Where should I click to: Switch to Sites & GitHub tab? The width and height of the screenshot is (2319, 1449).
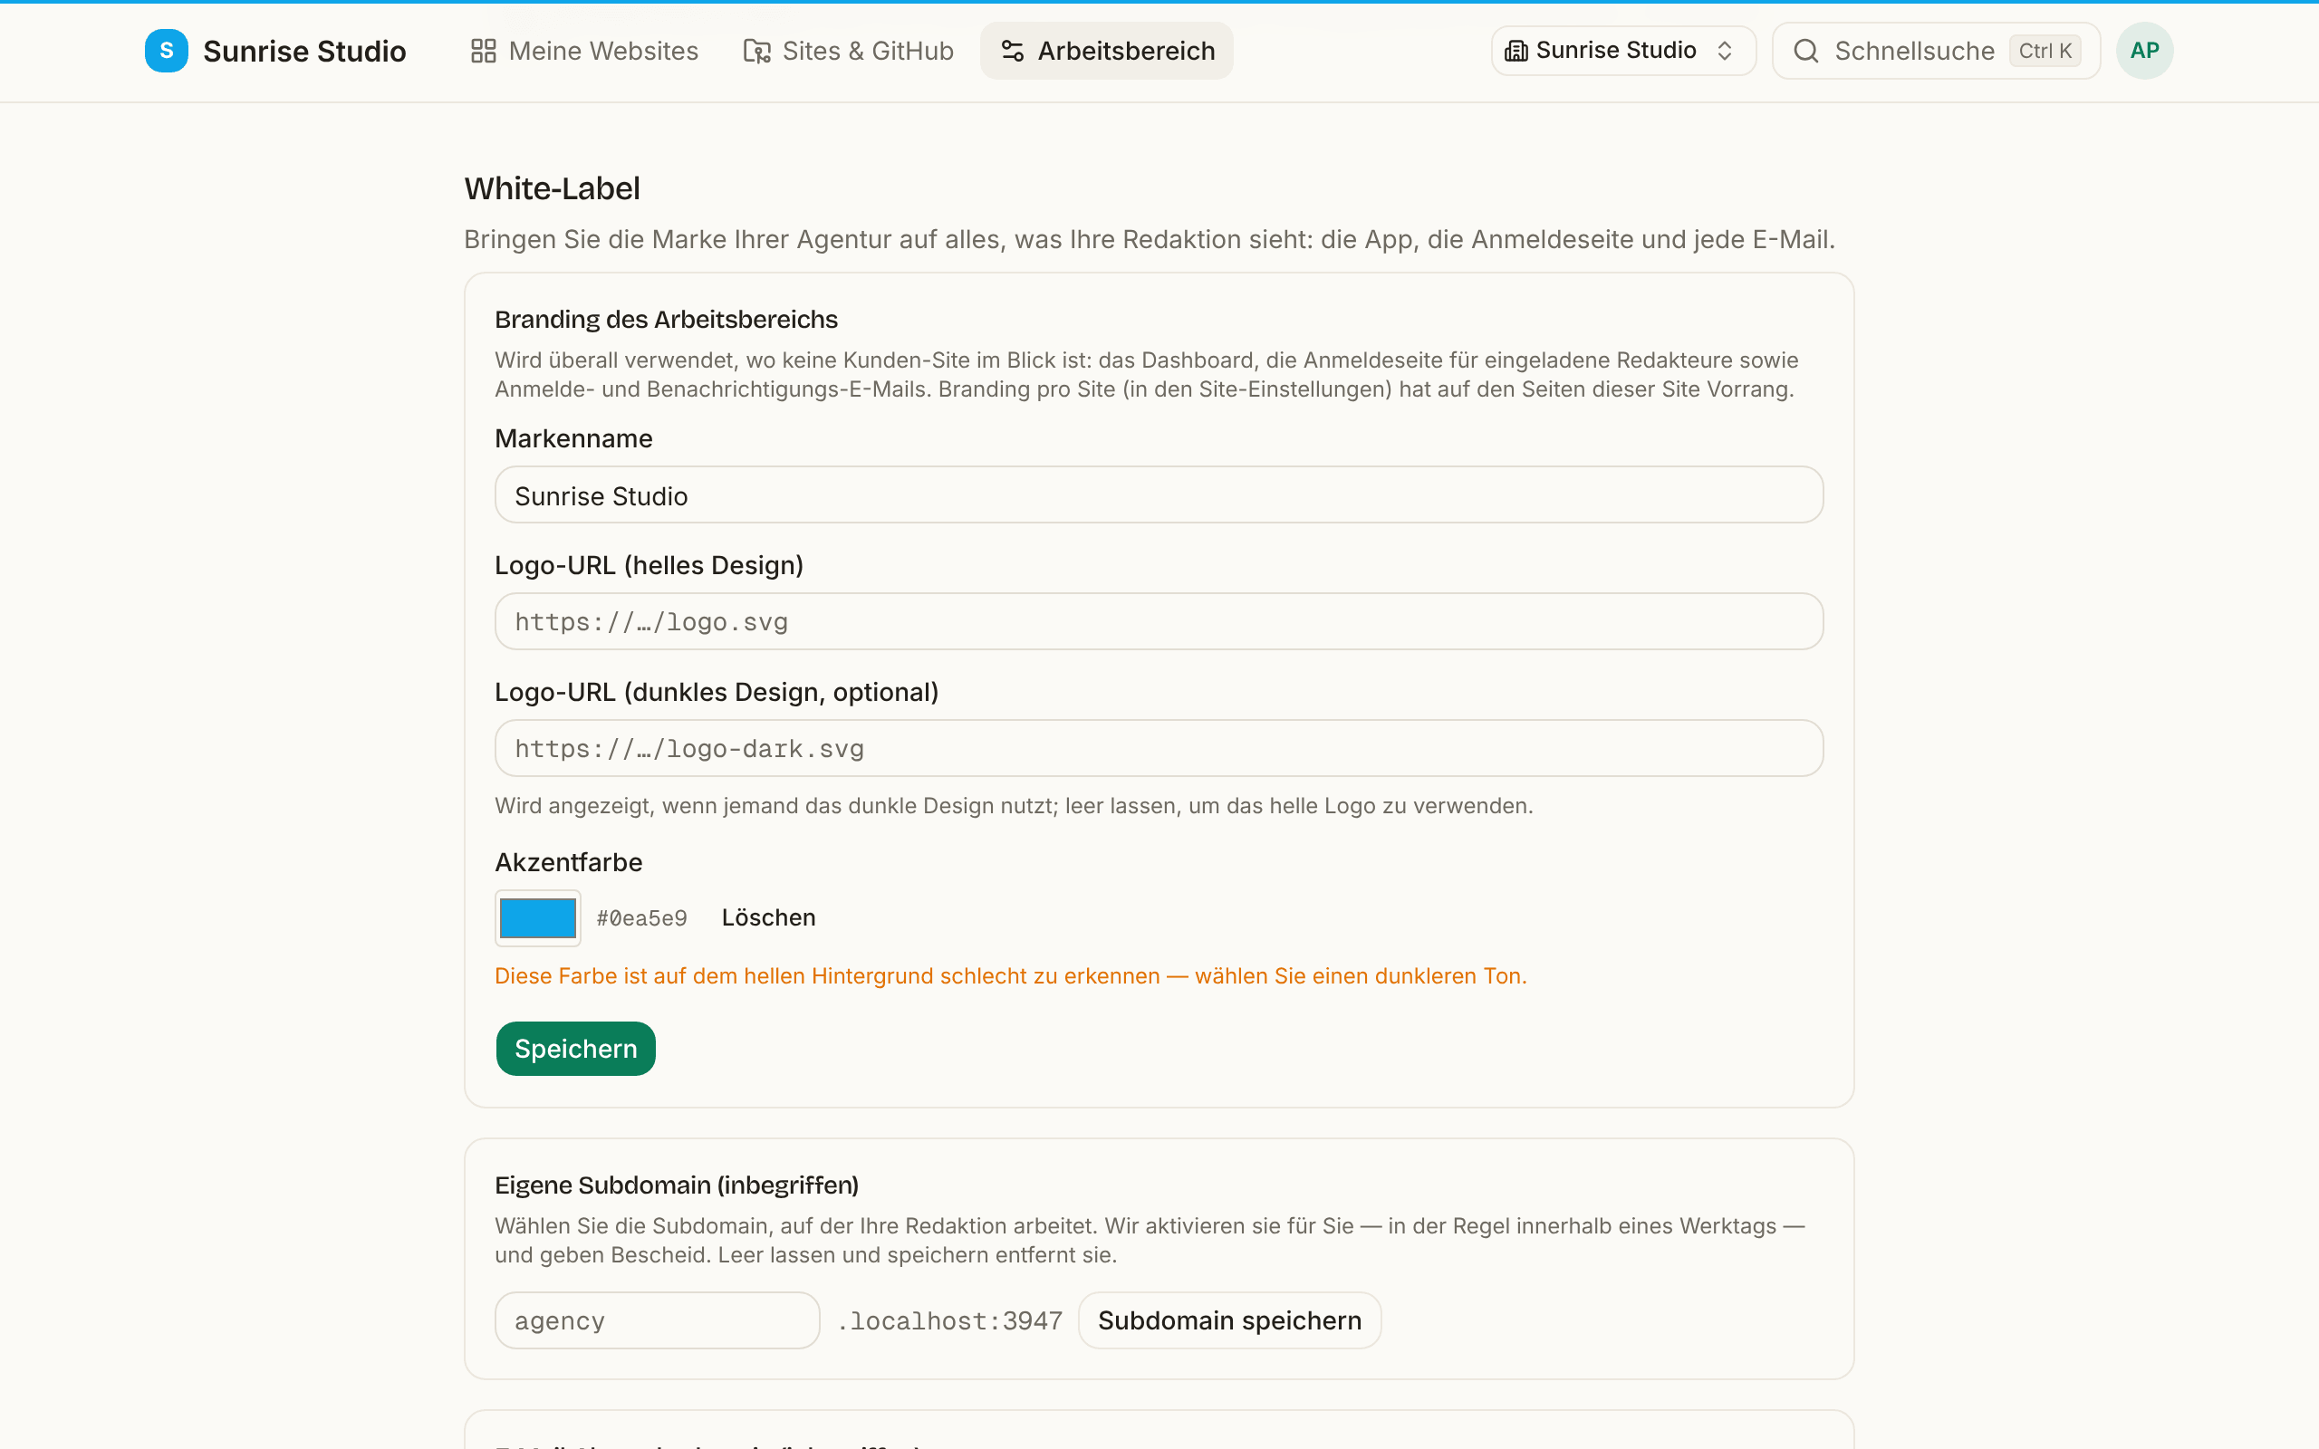(x=849, y=51)
